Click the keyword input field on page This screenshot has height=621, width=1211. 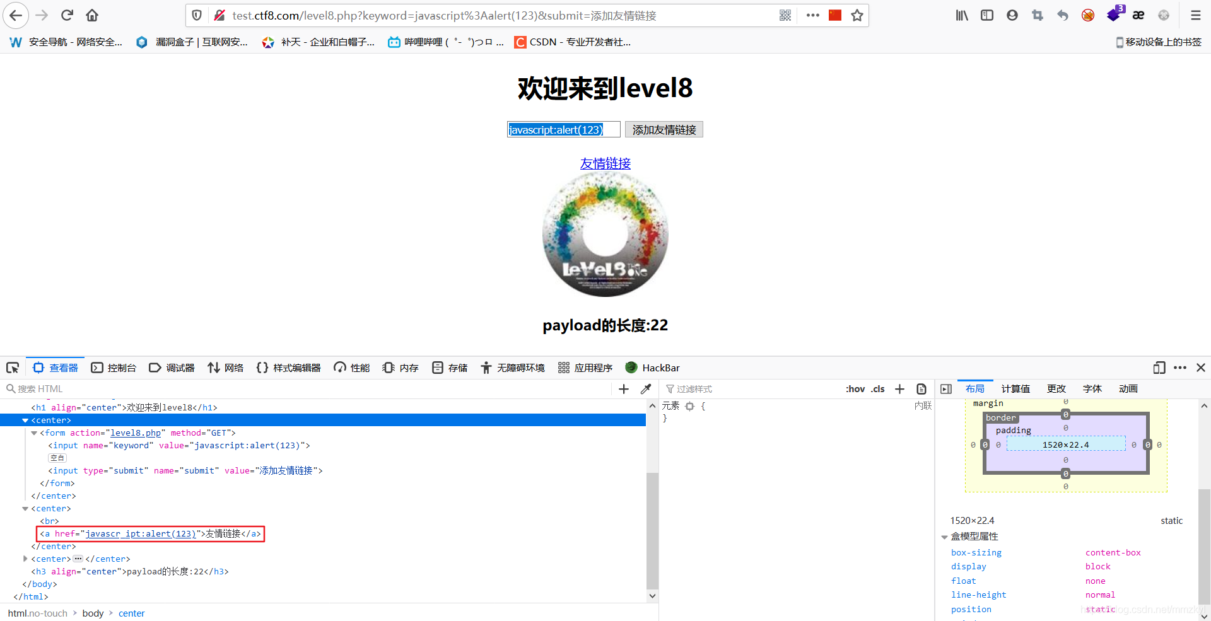pos(563,130)
